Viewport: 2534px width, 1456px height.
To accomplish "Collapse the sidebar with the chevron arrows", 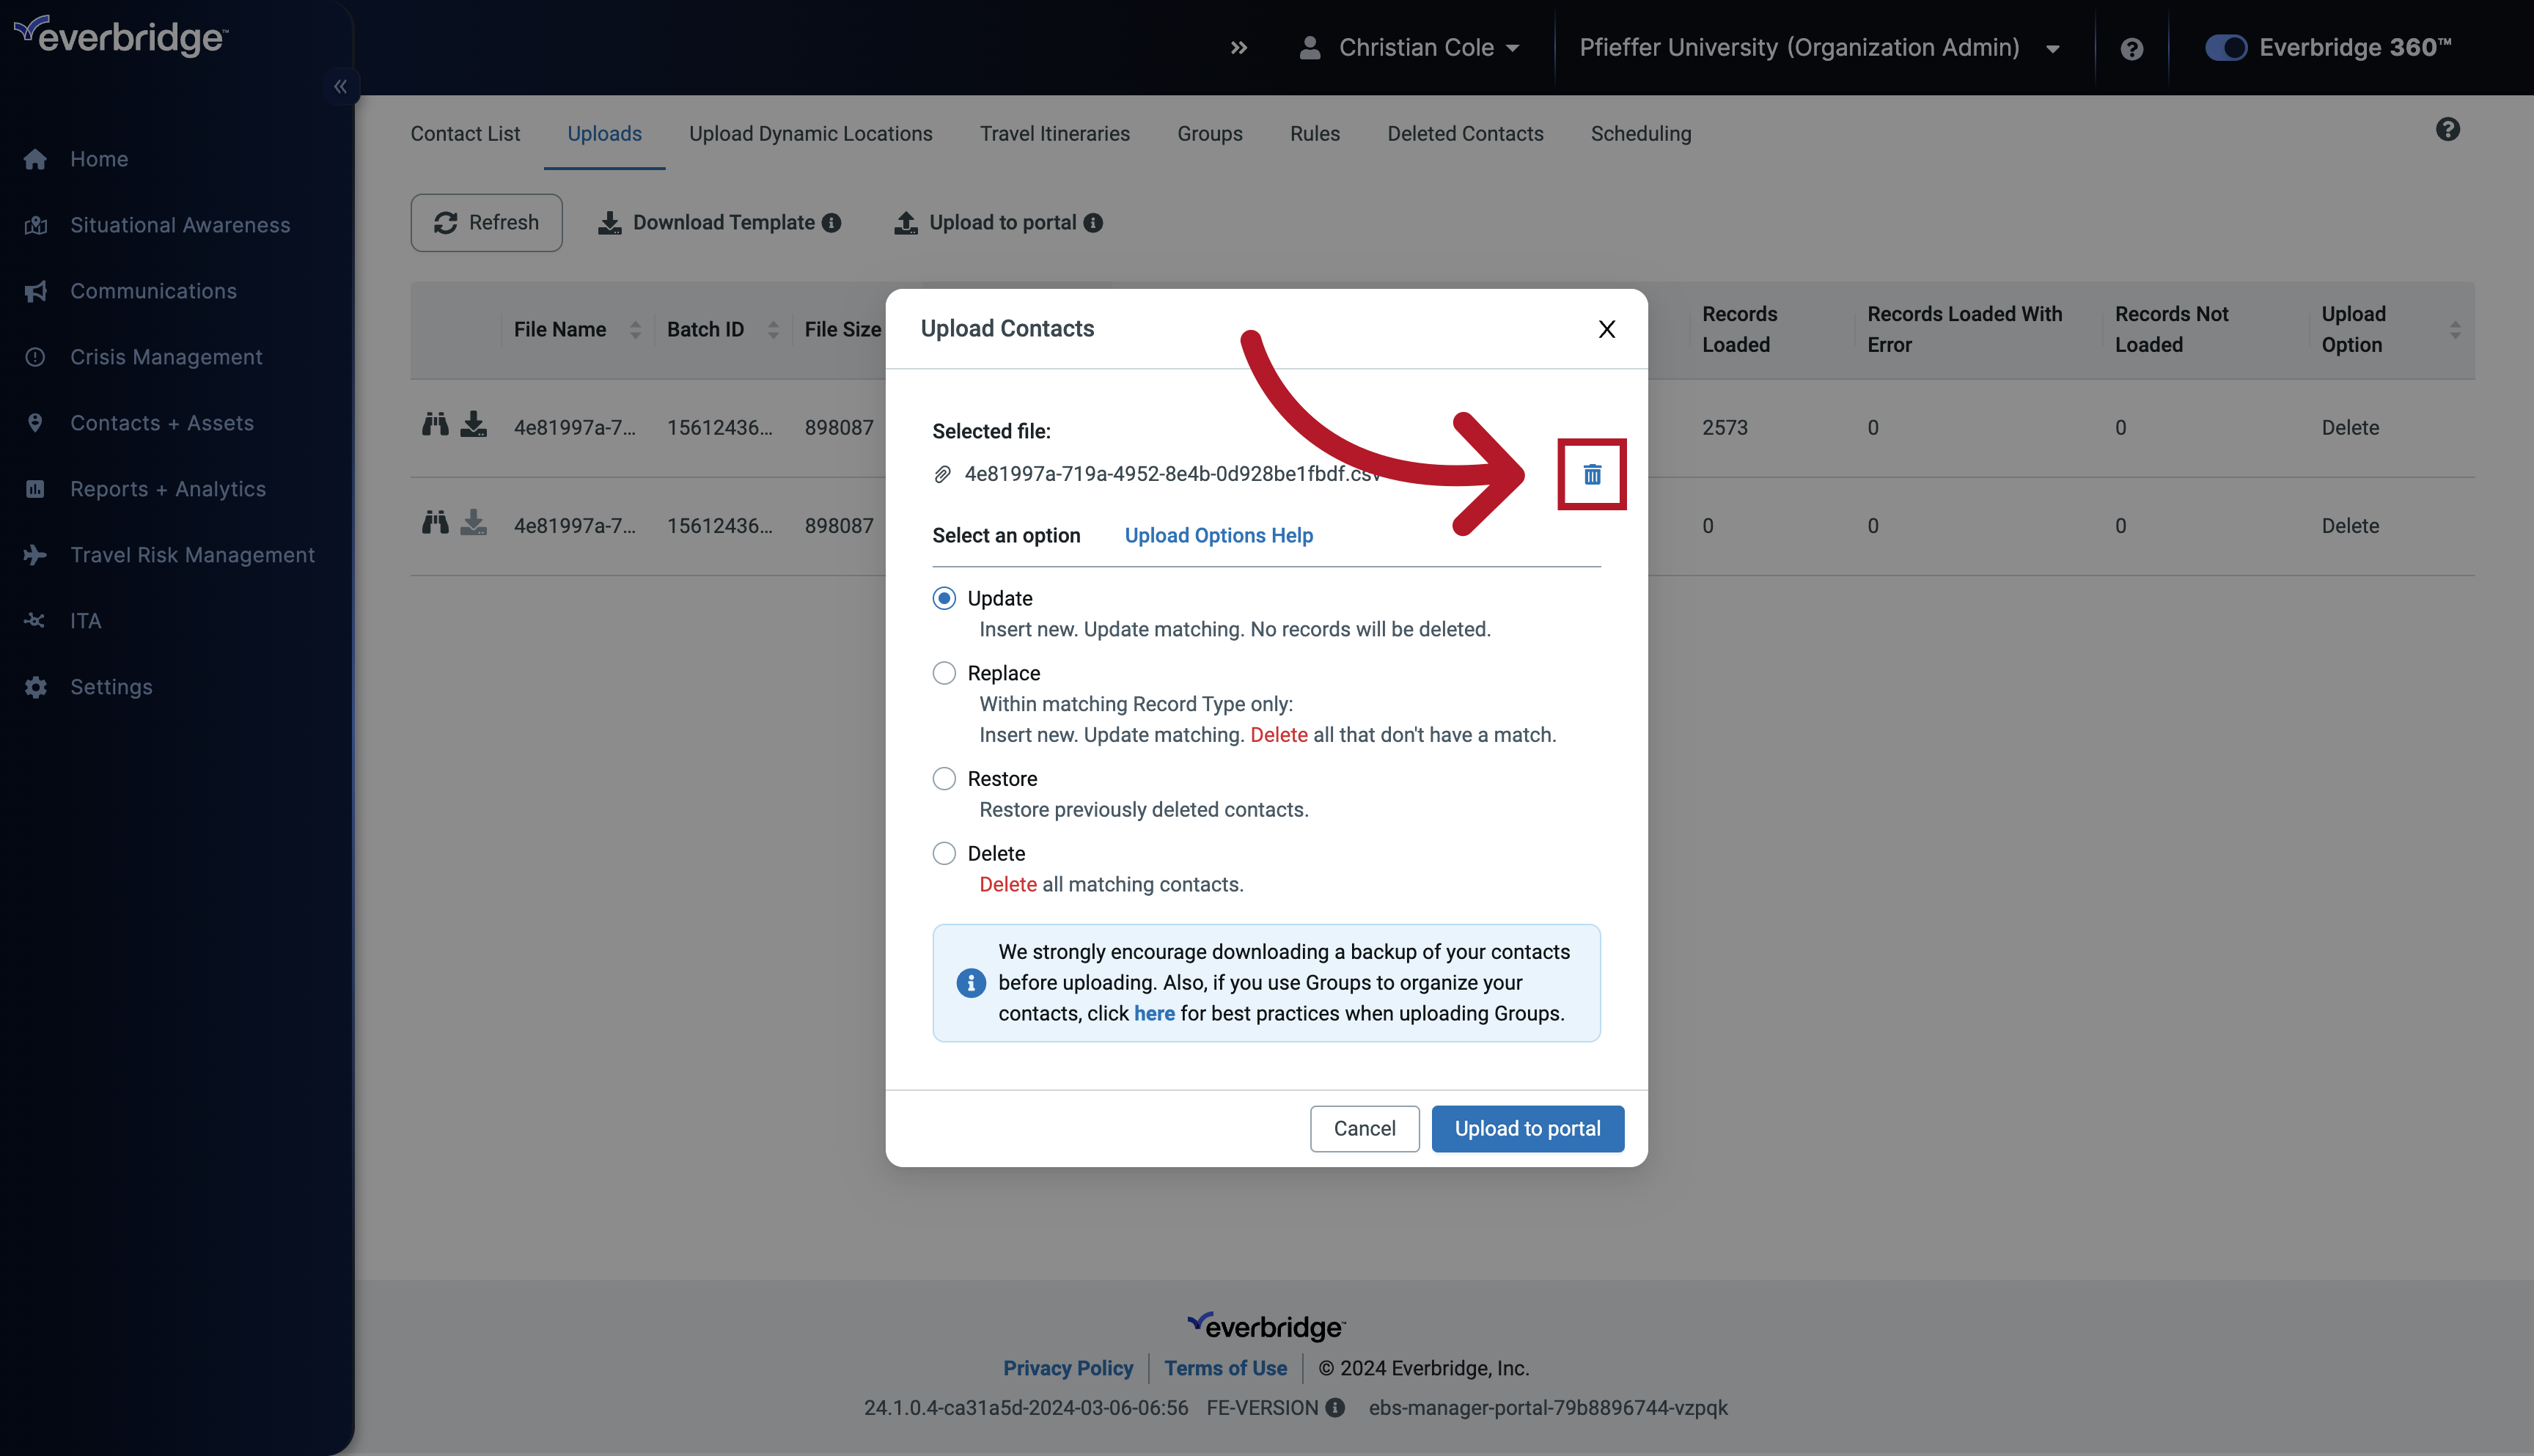I will pos(340,87).
